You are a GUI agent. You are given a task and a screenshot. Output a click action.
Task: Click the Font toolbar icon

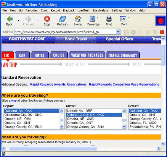pyautogui.click(x=123, y=19)
